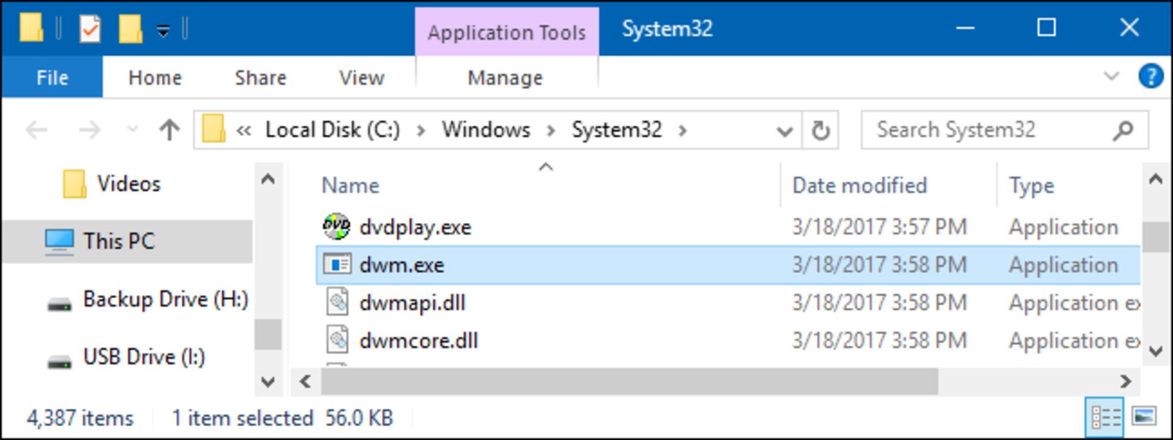
Task: Click the dvdplay.exe file icon
Action: [336, 227]
